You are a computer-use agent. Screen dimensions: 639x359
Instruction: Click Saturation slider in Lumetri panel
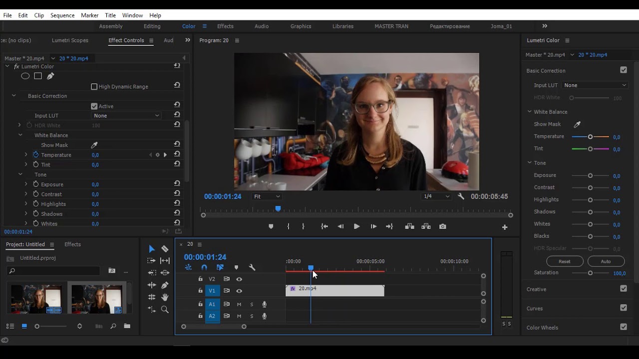(x=590, y=273)
